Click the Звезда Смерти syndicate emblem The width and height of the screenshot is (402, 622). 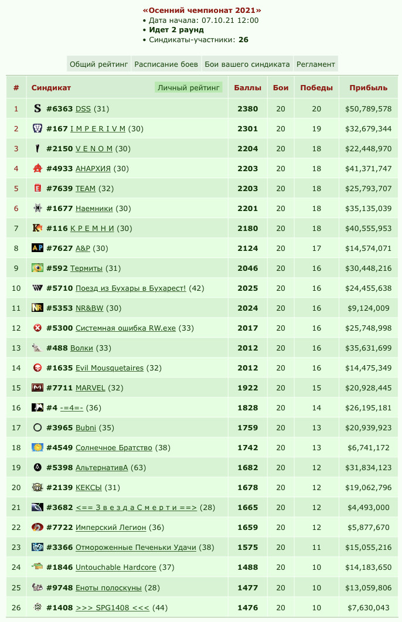pyautogui.click(x=38, y=507)
